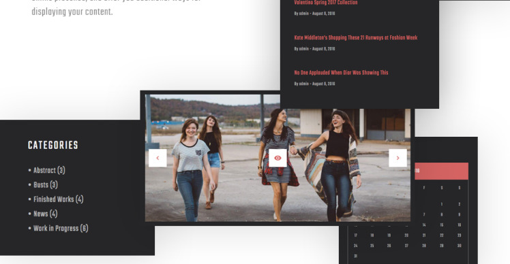Click the red calendar header bar

point(441,171)
